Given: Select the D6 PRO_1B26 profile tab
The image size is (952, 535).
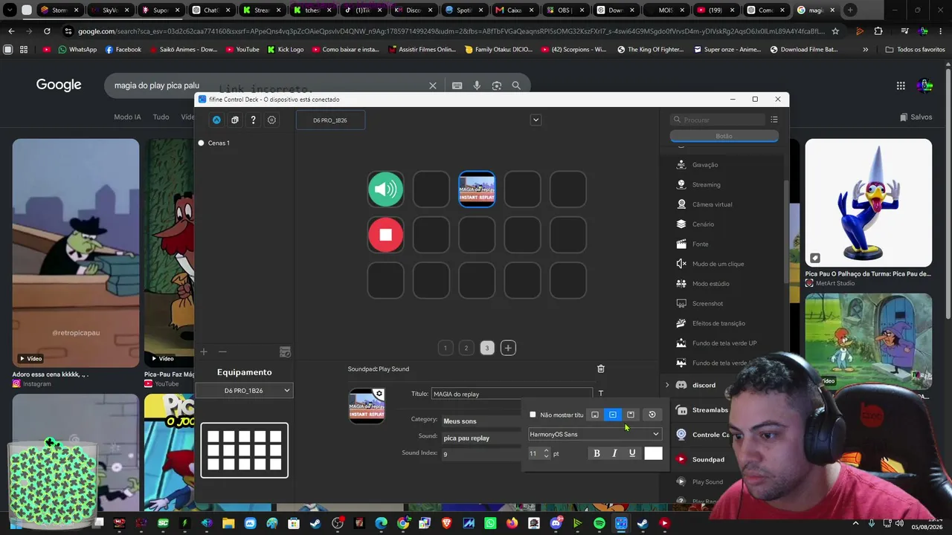Looking at the screenshot, I should click(x=330, y=120).
